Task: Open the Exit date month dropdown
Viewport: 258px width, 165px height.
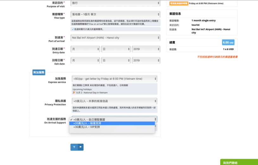Action: coord(85,60)
